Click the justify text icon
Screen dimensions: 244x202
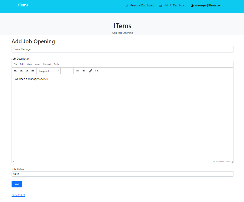(x=33, y=71)
